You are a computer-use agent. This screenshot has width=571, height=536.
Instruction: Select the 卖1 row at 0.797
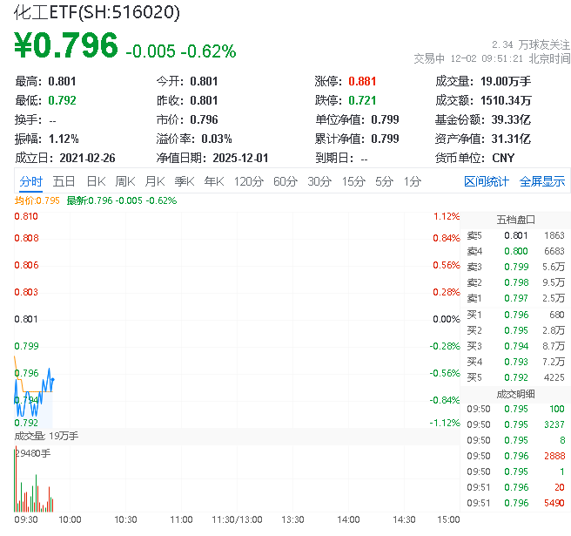[515, 298]
